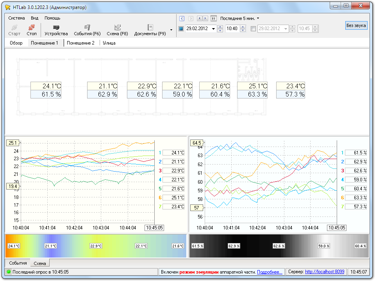Image resolution: width=375 pixels, height=281 pixels.
Task: Click the 24.1°C sensor box on plan
Action: coord(46,90)
